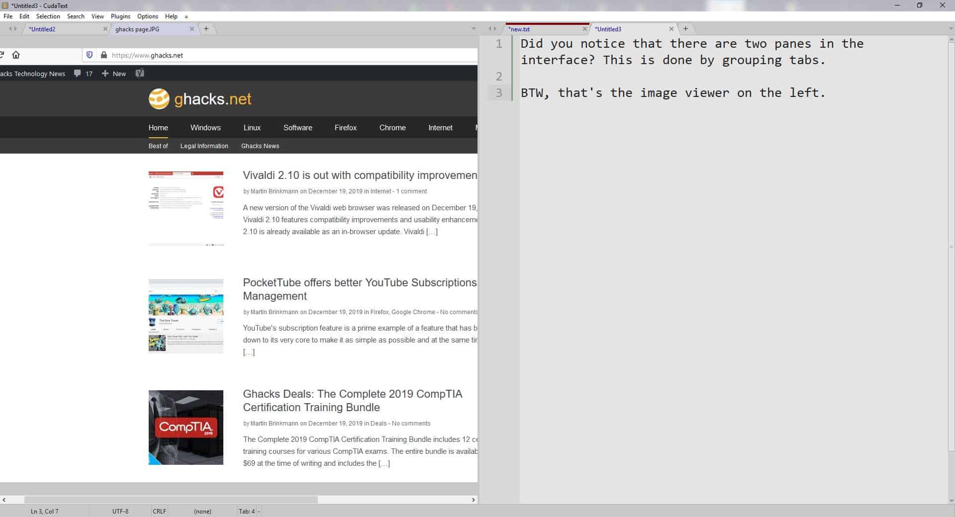The image size is (955, 517).
Task: Click the comments bubble icon showing 17
Action: pyautogui.click(x=77, y=74)
